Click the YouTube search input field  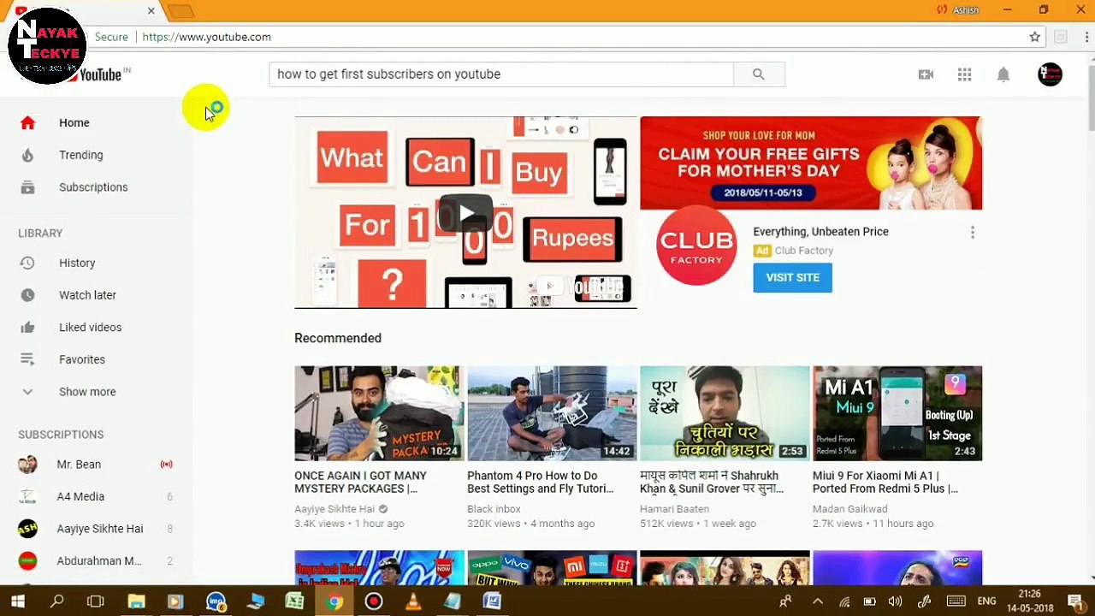pos(501,74)
